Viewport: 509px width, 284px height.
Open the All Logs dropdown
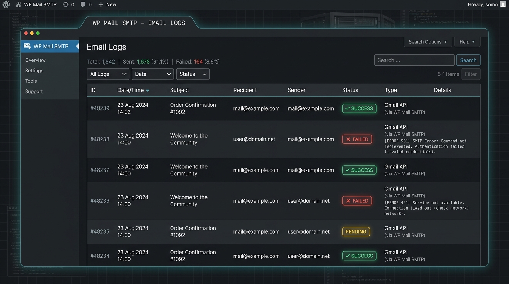(x=108, y=74)
